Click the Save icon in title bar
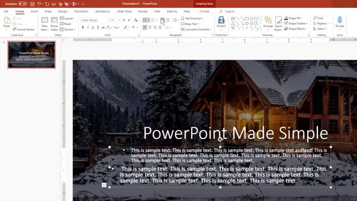Screen dimensions: 357x201 [x=32, y=4]
